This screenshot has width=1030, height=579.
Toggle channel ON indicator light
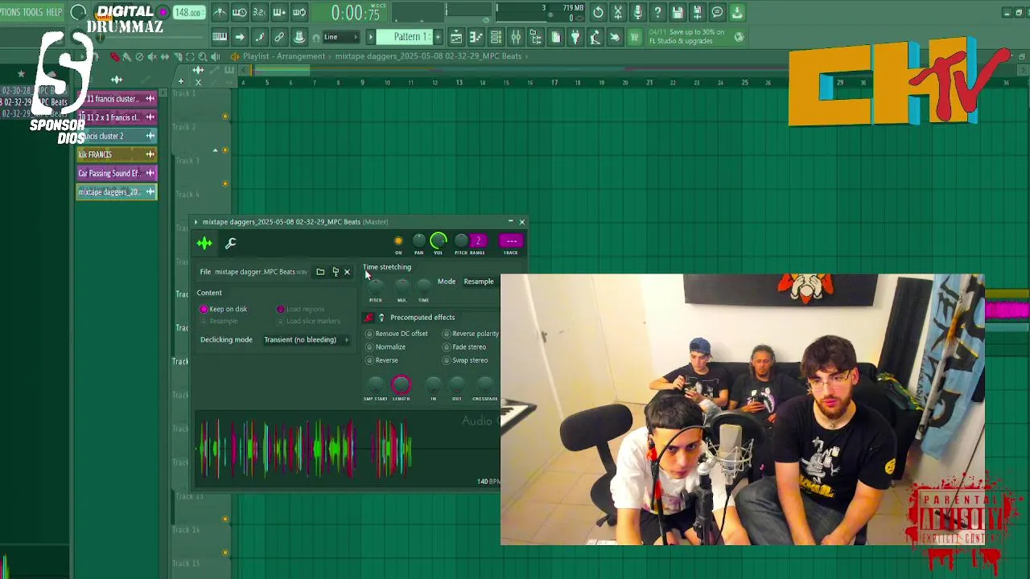coord(398,240)
